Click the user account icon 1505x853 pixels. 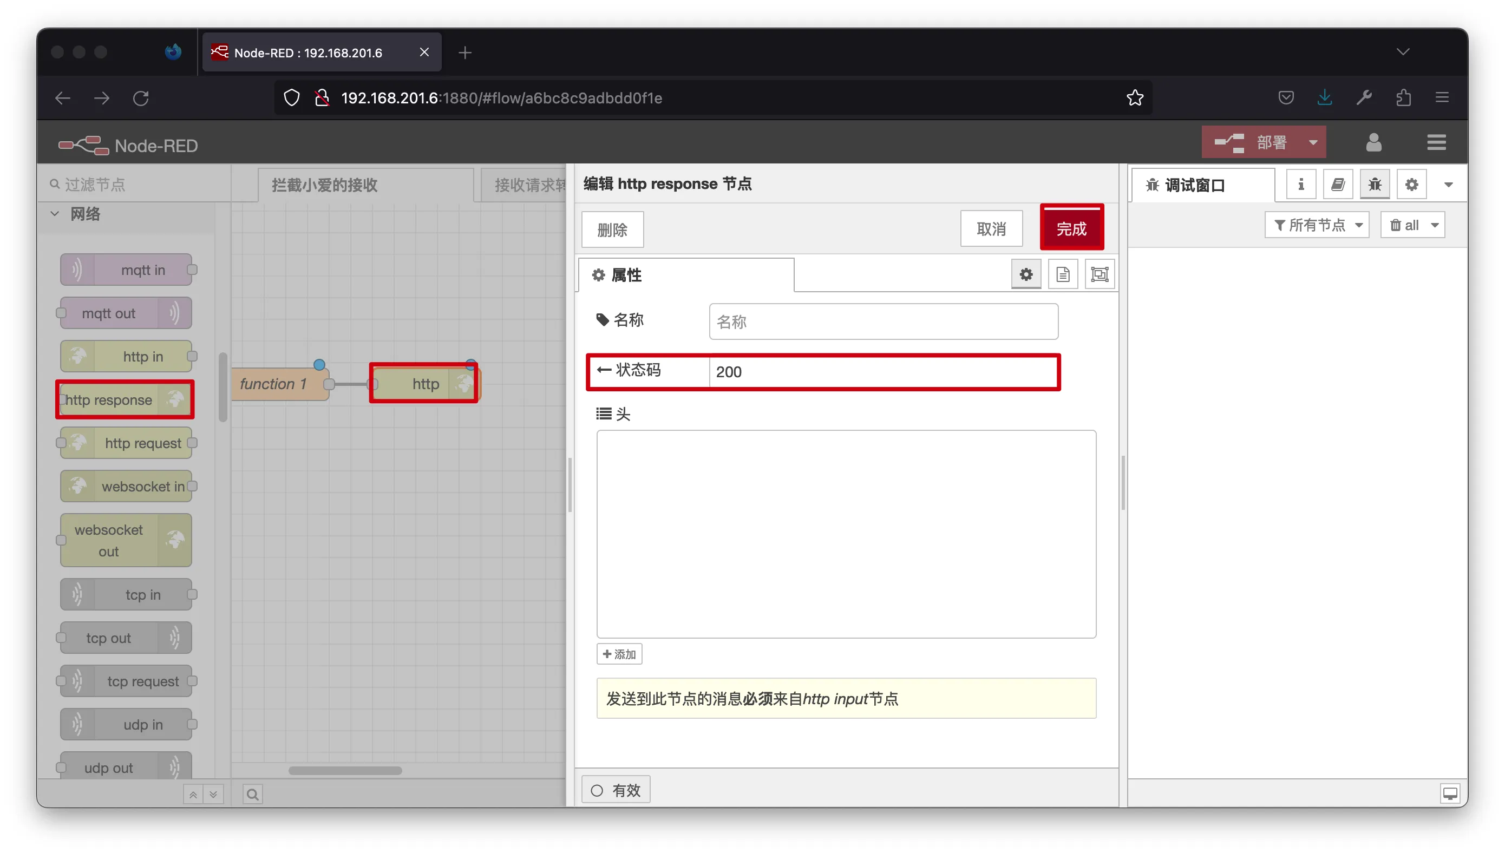point(1373,142)
